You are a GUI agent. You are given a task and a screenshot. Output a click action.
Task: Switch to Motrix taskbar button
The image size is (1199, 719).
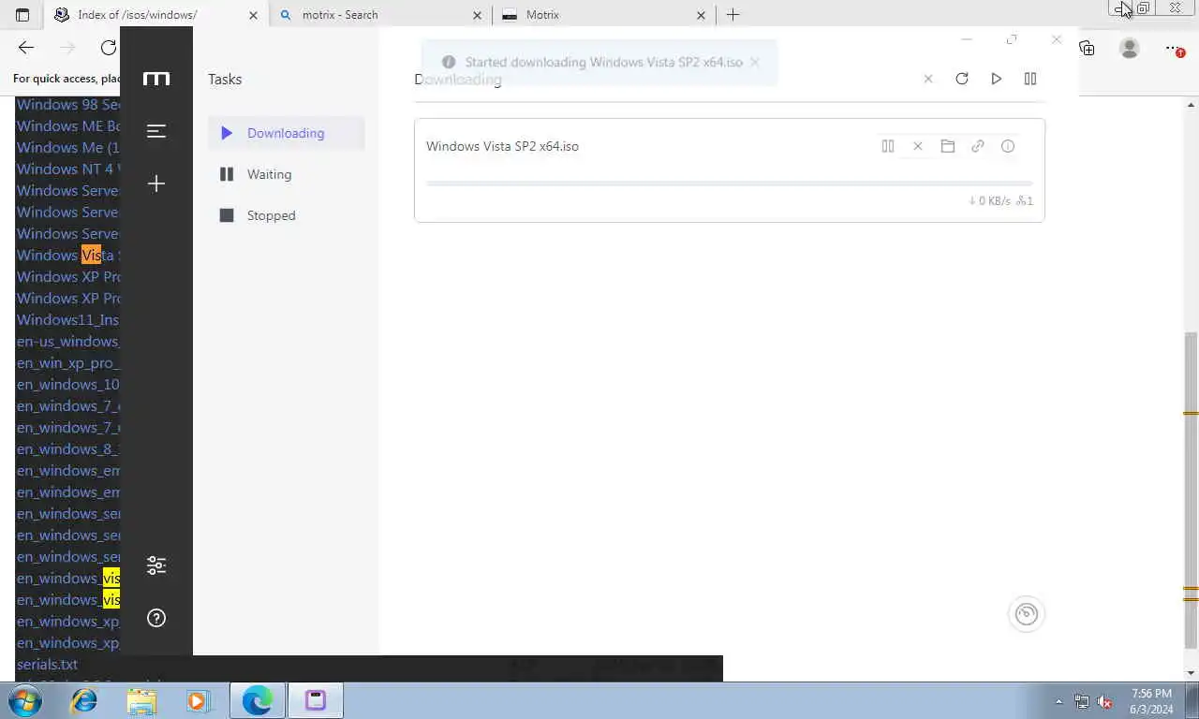pyautogui.click(x=316, y=700)
